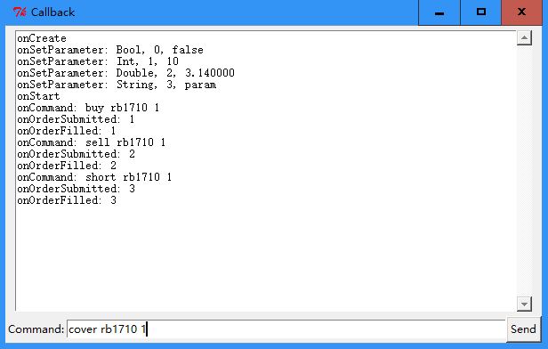Image resolution: width=548 pixels, height=349 pixels.
Task: Click the 'onOrderSubmitted: 2' log line
Action: [x=76, y=154]
